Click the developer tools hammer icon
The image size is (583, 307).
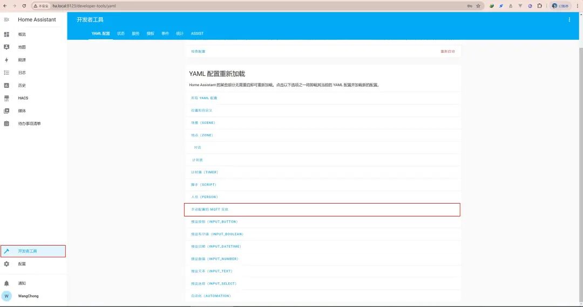[6, 251]
